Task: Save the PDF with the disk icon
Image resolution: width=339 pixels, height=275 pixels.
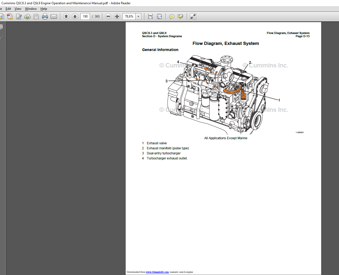Action: pyautogui.click(x=36, y=16)
